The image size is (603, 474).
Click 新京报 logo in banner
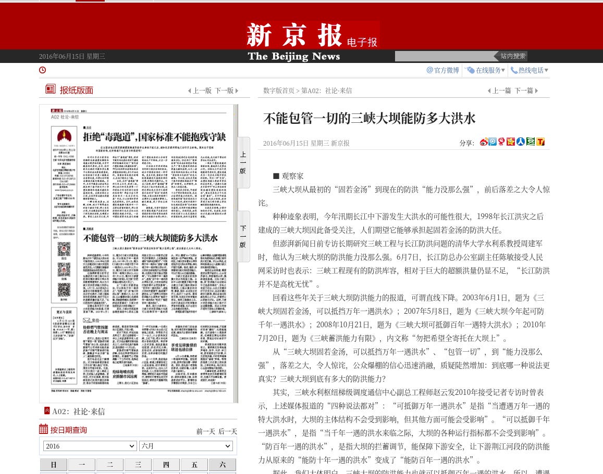coord(294,34)
